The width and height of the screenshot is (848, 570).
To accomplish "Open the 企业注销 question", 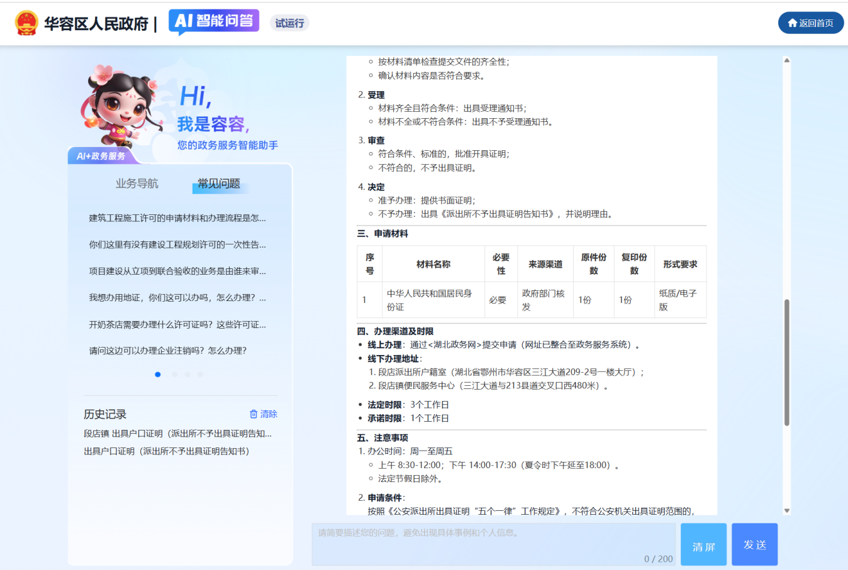I will coord(167,351).
